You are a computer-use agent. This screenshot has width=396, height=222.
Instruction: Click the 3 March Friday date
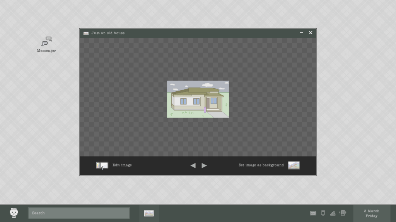pos(372,213)
